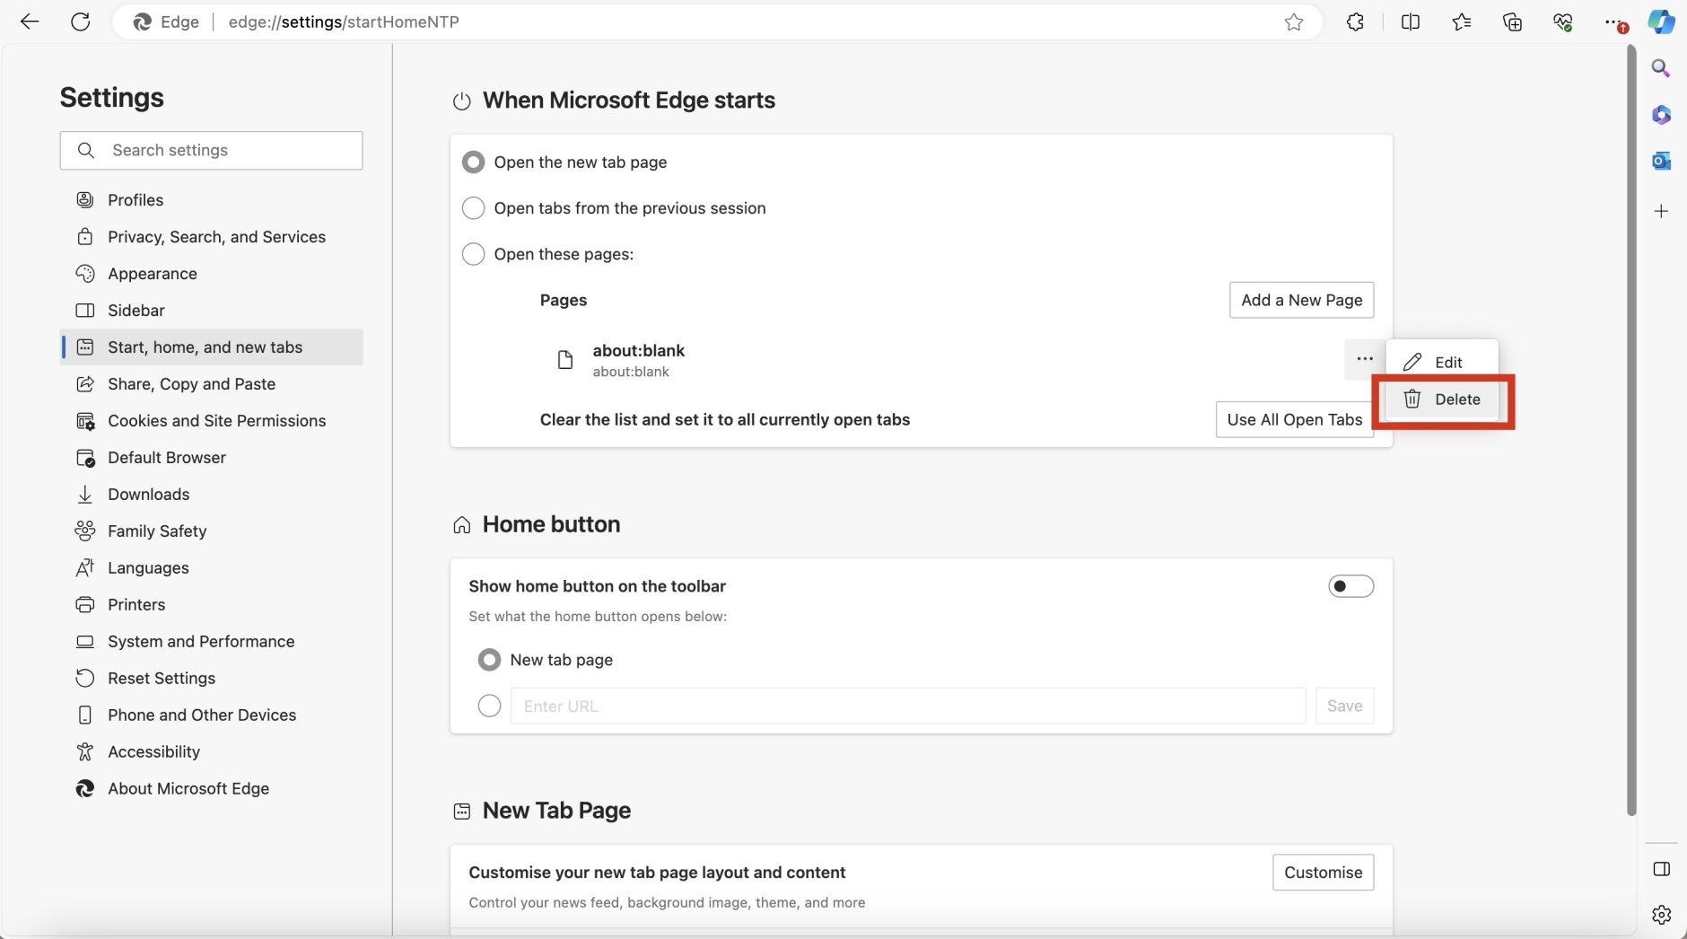Image resolution: width=1687 pixels, height=939 pixels.
Task: Open the three-dot menu for about:blank
Action: [x=1364, y=359]
